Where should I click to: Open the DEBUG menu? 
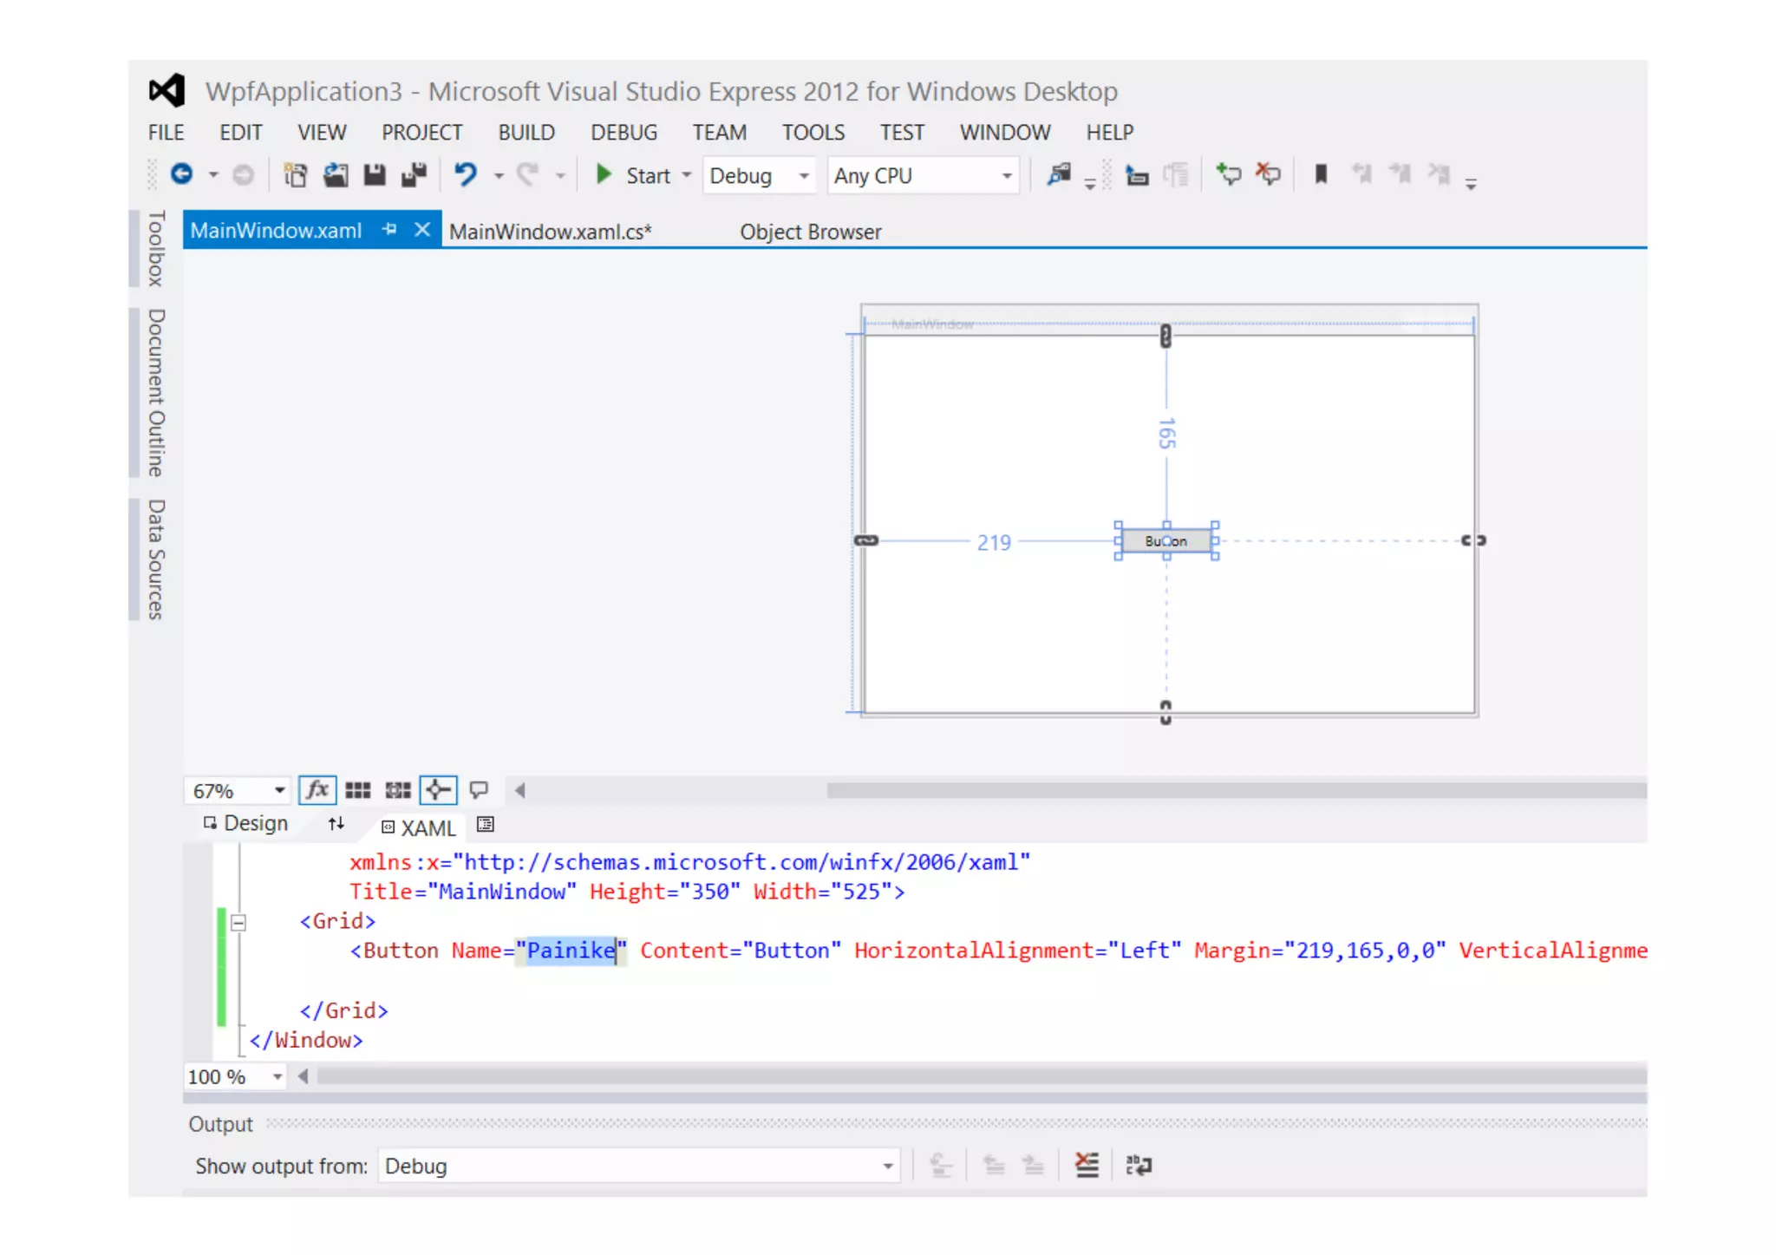pyautogui.click(x=624, y=133)
